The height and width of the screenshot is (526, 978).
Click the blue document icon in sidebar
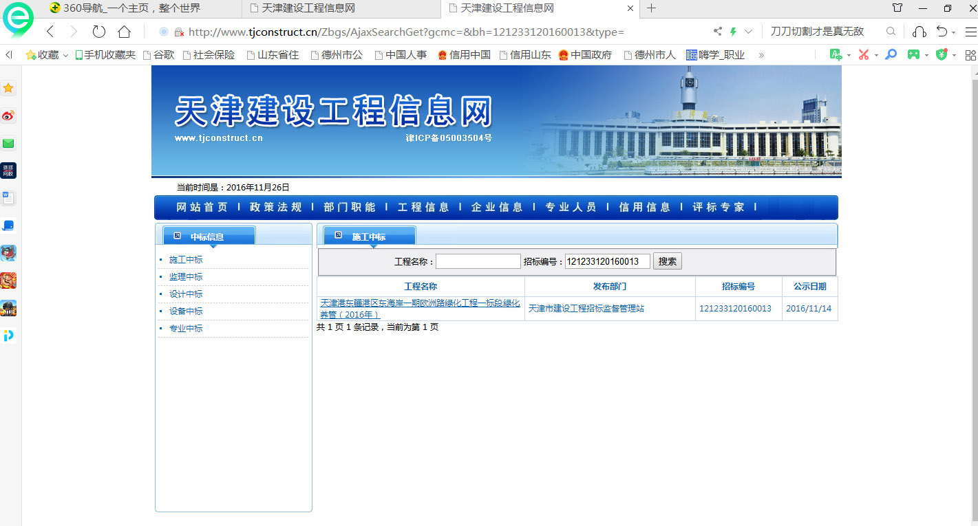click(x=8, y=198)
